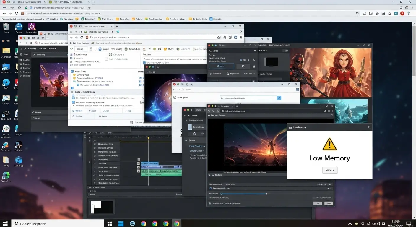This screenshot has height=227, width=416.
Task: Toggle visibility of the bottommost timeline track
Action: coord(95,183)
